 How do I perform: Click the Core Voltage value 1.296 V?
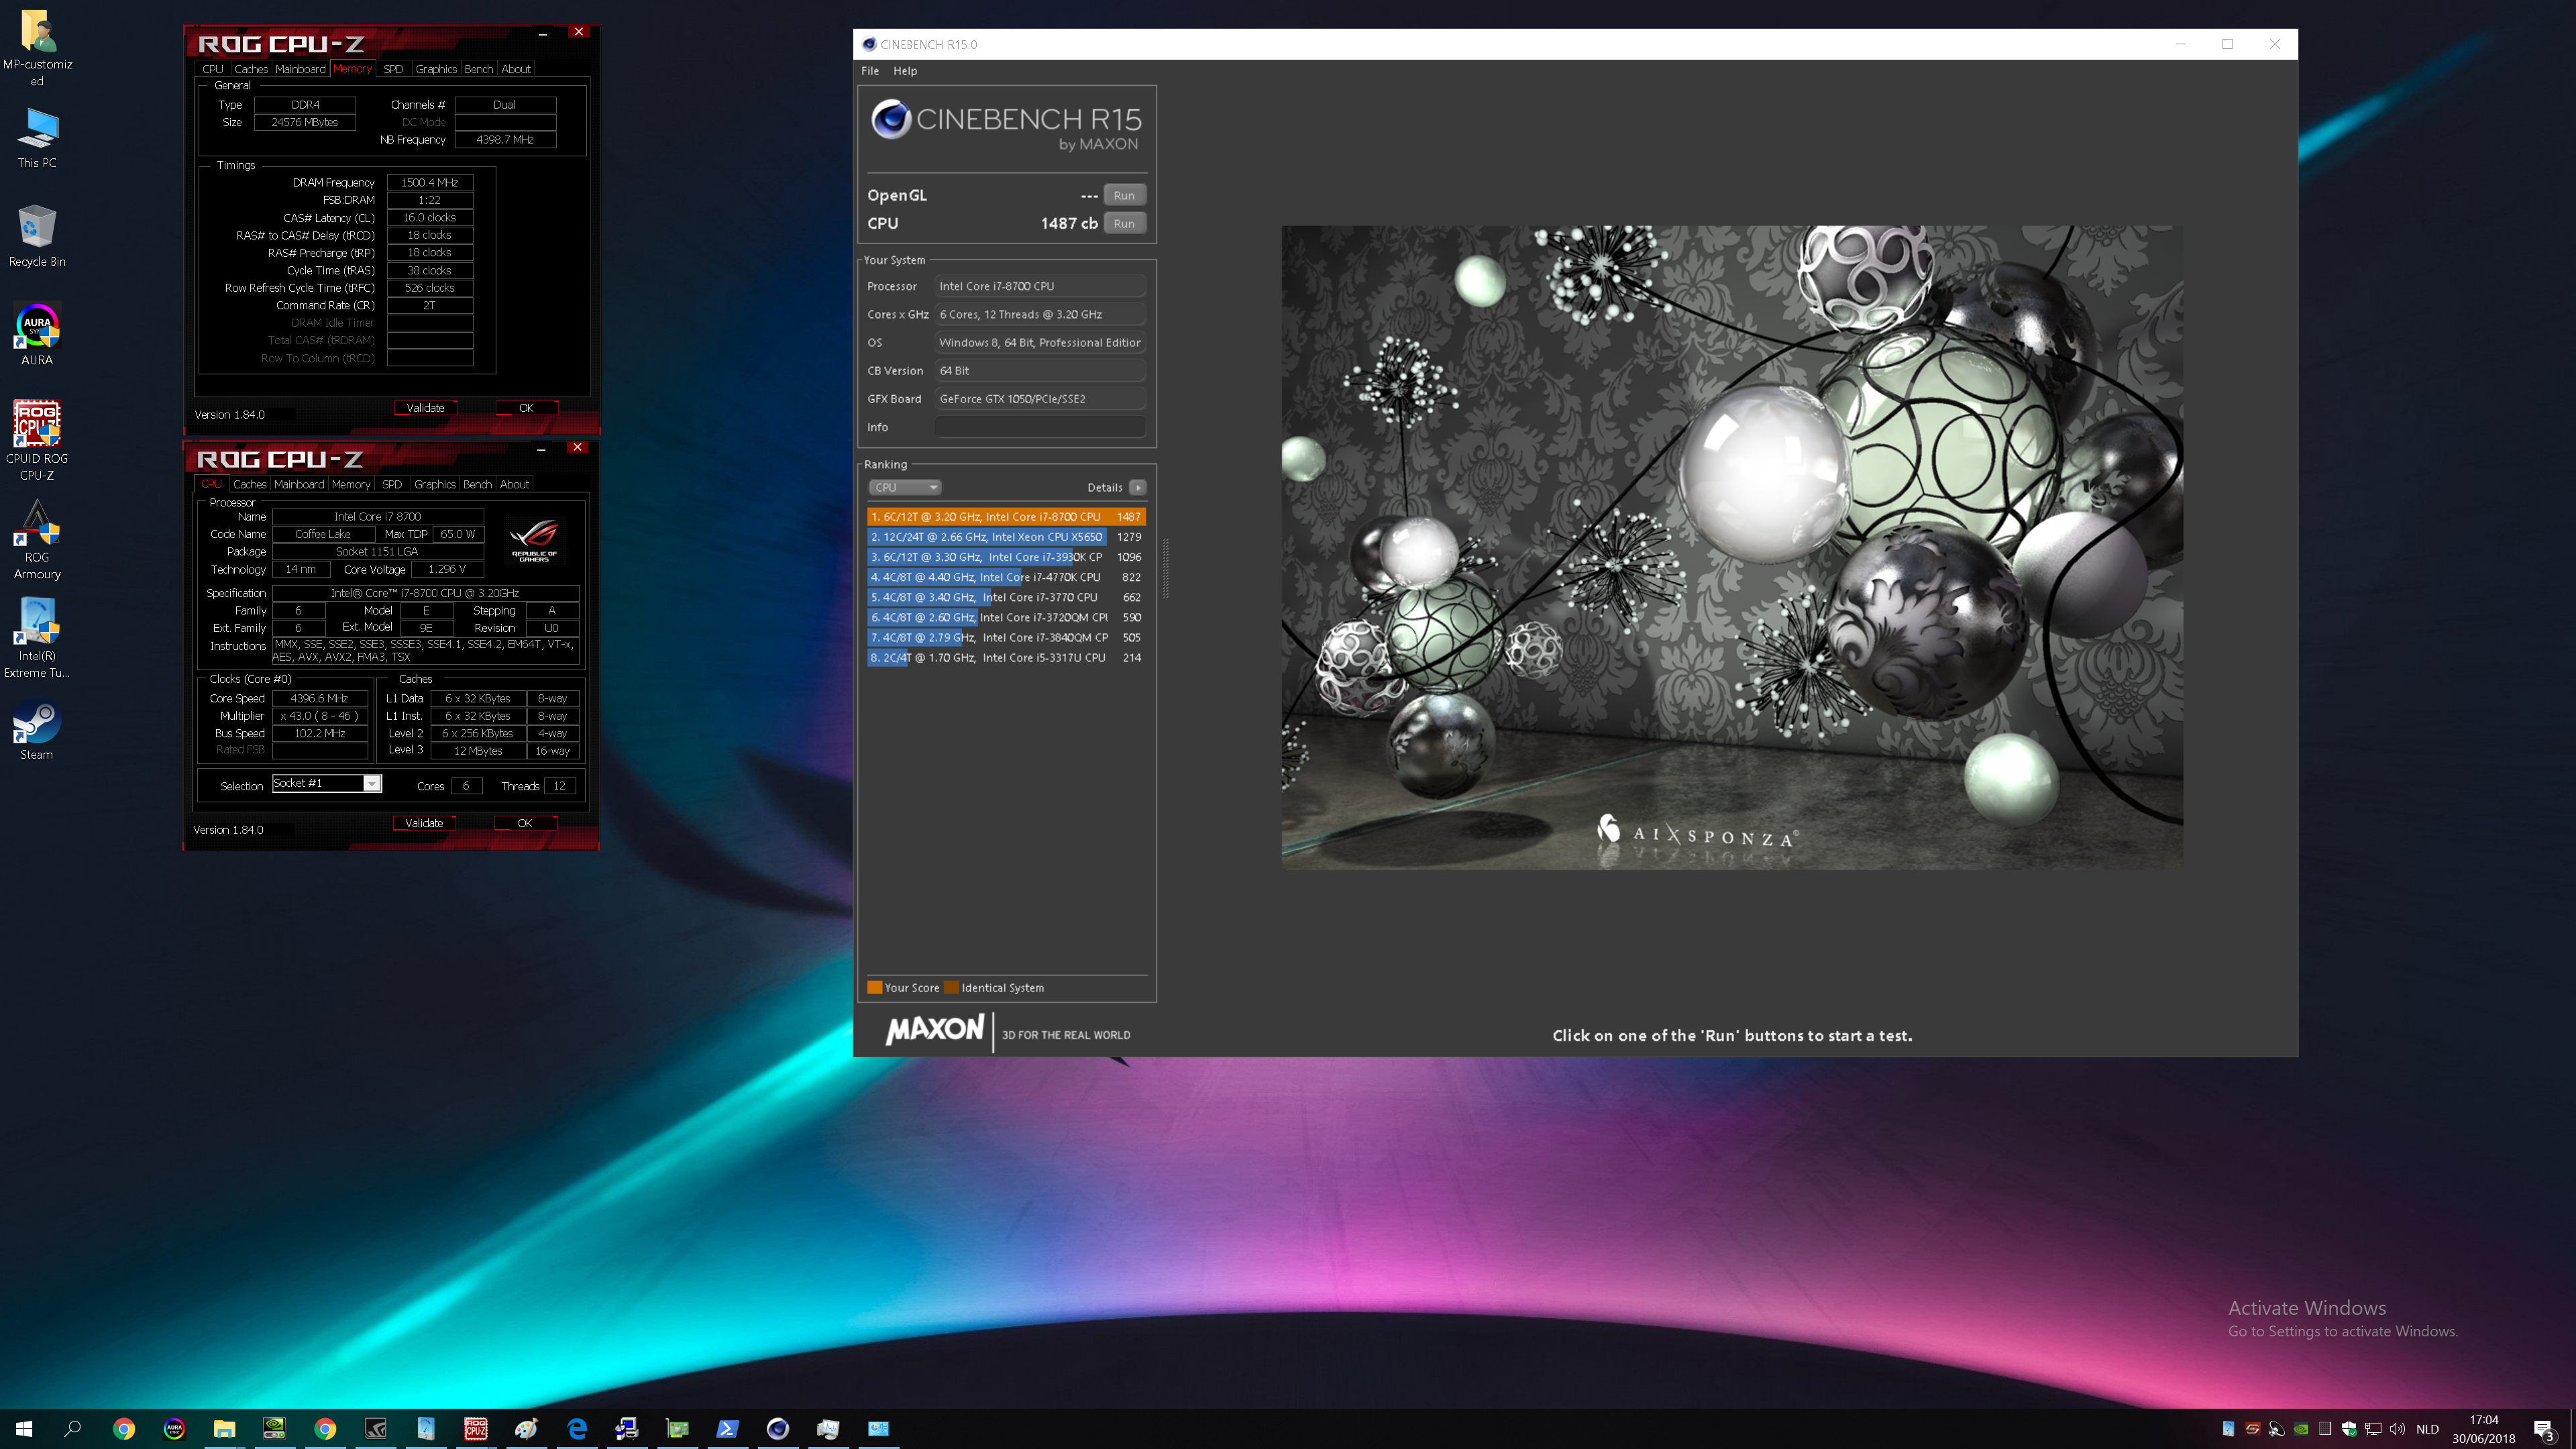[447, 569]
